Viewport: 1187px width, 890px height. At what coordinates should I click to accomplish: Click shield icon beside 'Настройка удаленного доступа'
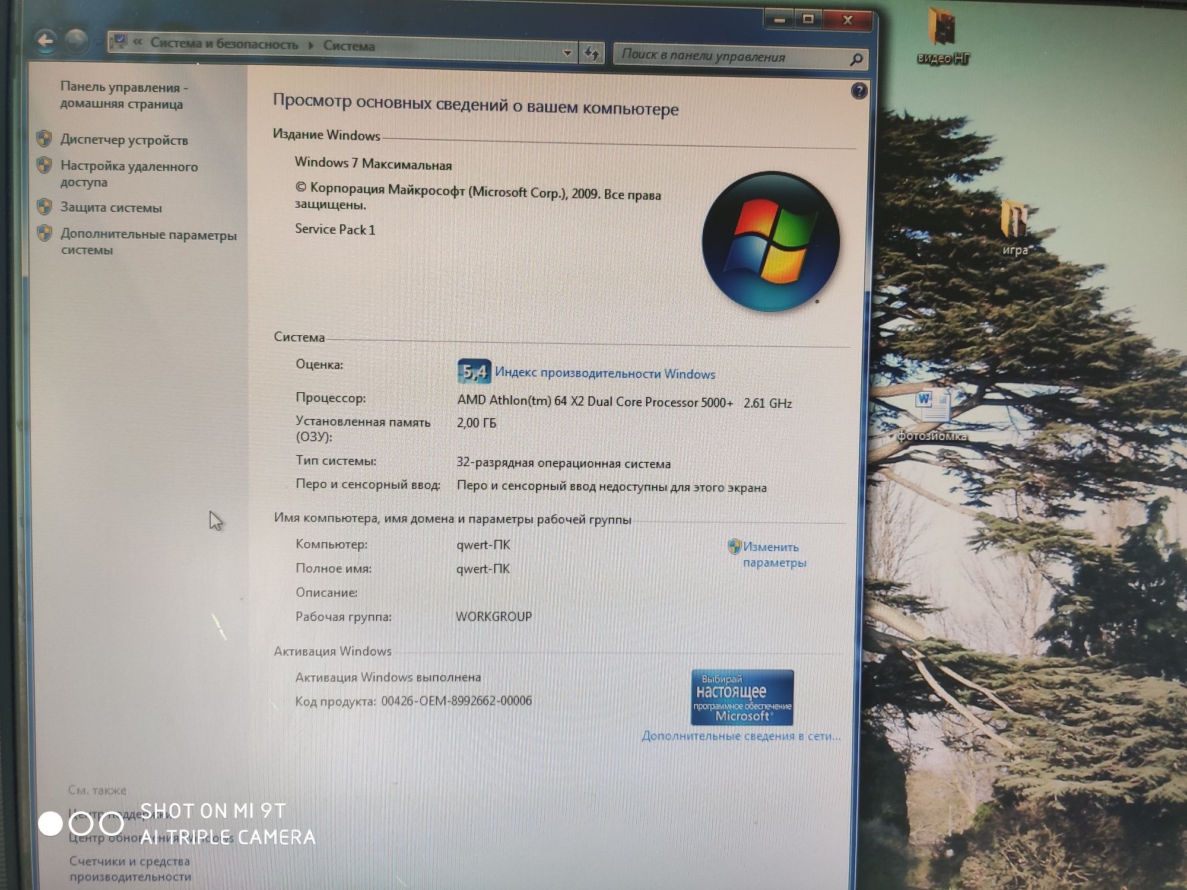click(45, 165)
